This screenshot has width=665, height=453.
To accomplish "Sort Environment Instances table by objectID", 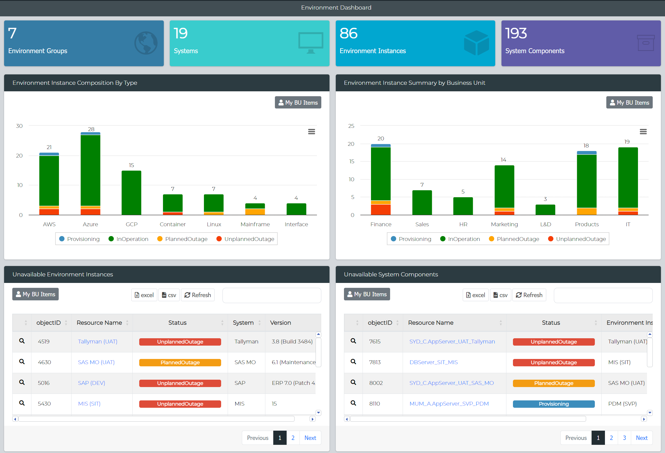I will click(x=52, y=323).
